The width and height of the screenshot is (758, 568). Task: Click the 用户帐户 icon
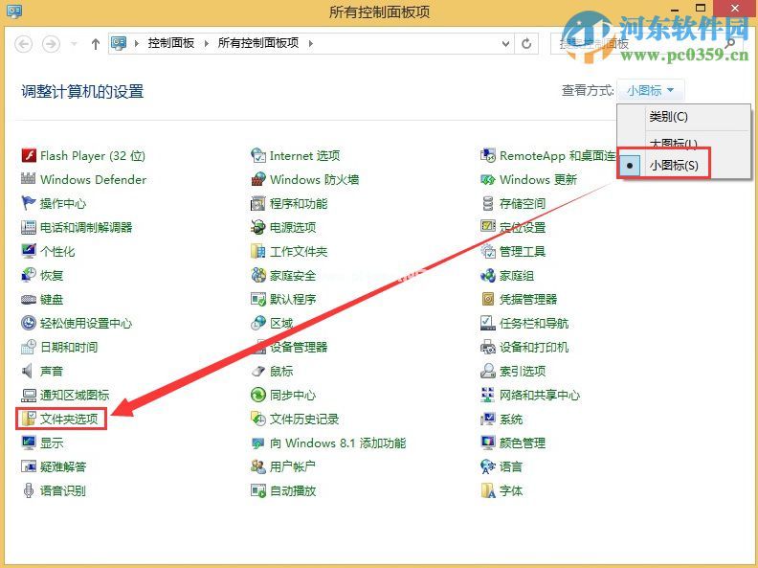(x=258, y=466)
